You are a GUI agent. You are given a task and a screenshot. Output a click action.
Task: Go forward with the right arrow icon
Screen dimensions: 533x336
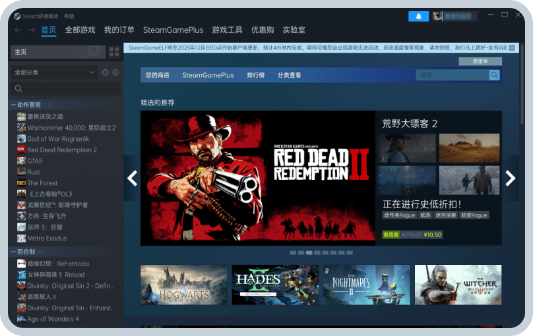tap(31, 30)
